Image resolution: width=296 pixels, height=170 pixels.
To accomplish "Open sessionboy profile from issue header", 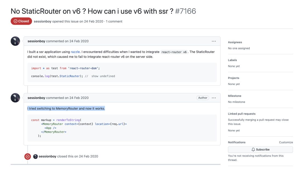I will coord(42,21).
